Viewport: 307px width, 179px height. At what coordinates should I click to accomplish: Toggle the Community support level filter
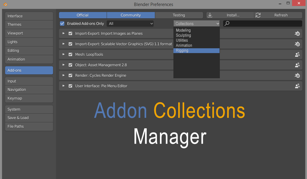tap(131, 15)
